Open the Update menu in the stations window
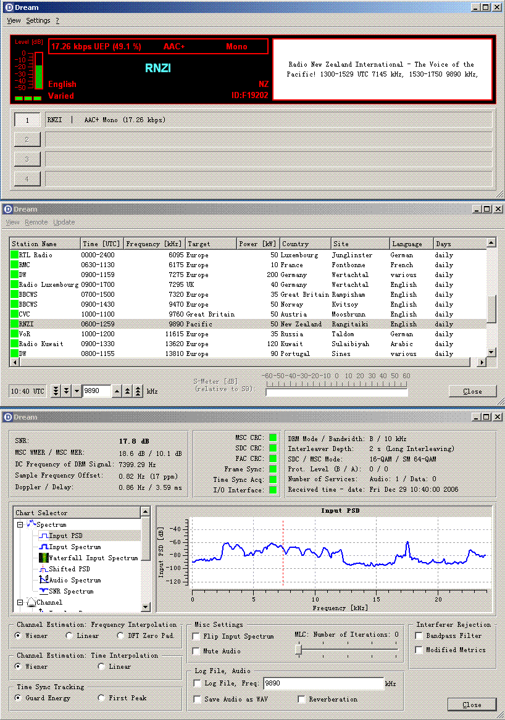The width and height of the screenshot is (505, 720). click(64, 222)
